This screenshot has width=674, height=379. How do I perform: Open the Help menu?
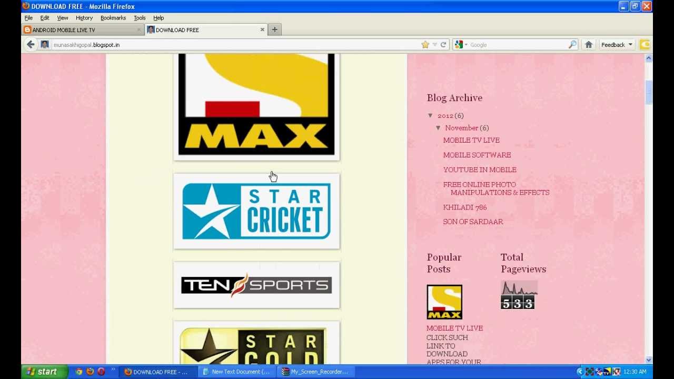[158, 18]
